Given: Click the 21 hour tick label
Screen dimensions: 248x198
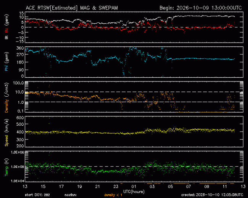Looking at the screenshot, I should pos(98,187).
